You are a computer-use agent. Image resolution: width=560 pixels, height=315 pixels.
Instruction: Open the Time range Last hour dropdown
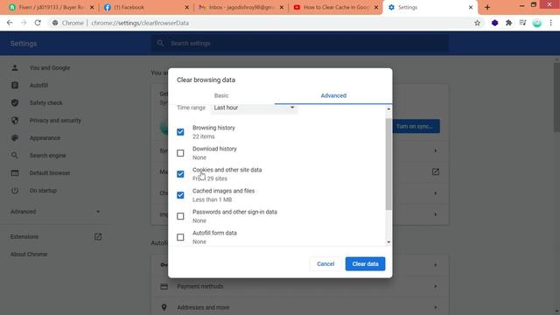click(x=254, y=108)
